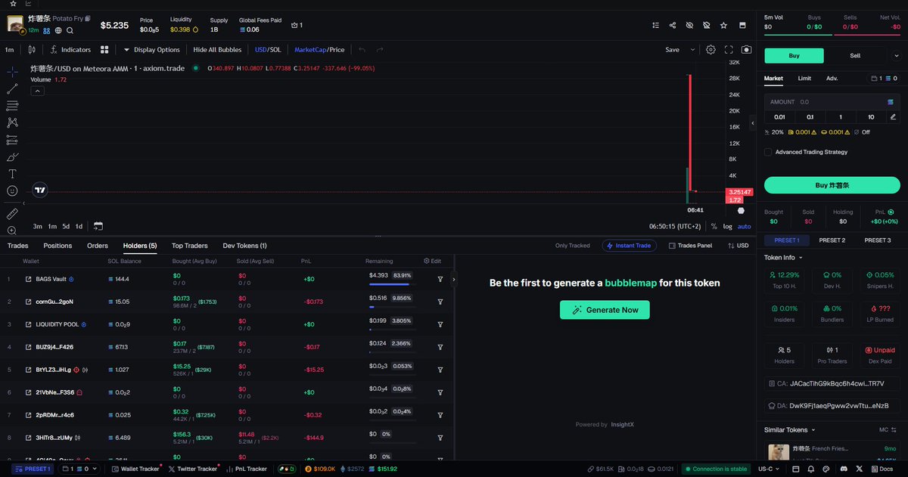
Task: Switch to the Trades tab
Action: pyautogui.click(x=17, y=246)
